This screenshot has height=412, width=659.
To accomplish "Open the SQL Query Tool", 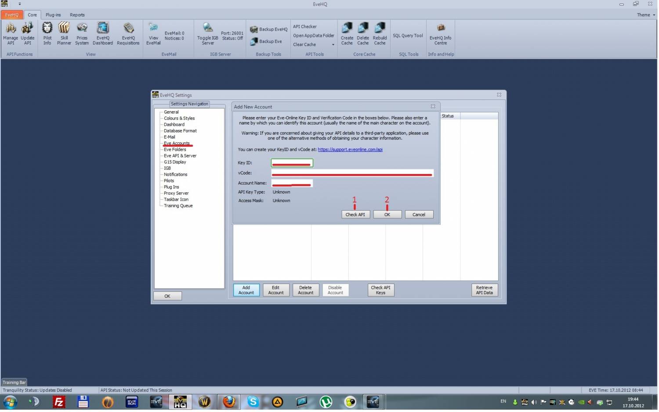I will [408, 36].
